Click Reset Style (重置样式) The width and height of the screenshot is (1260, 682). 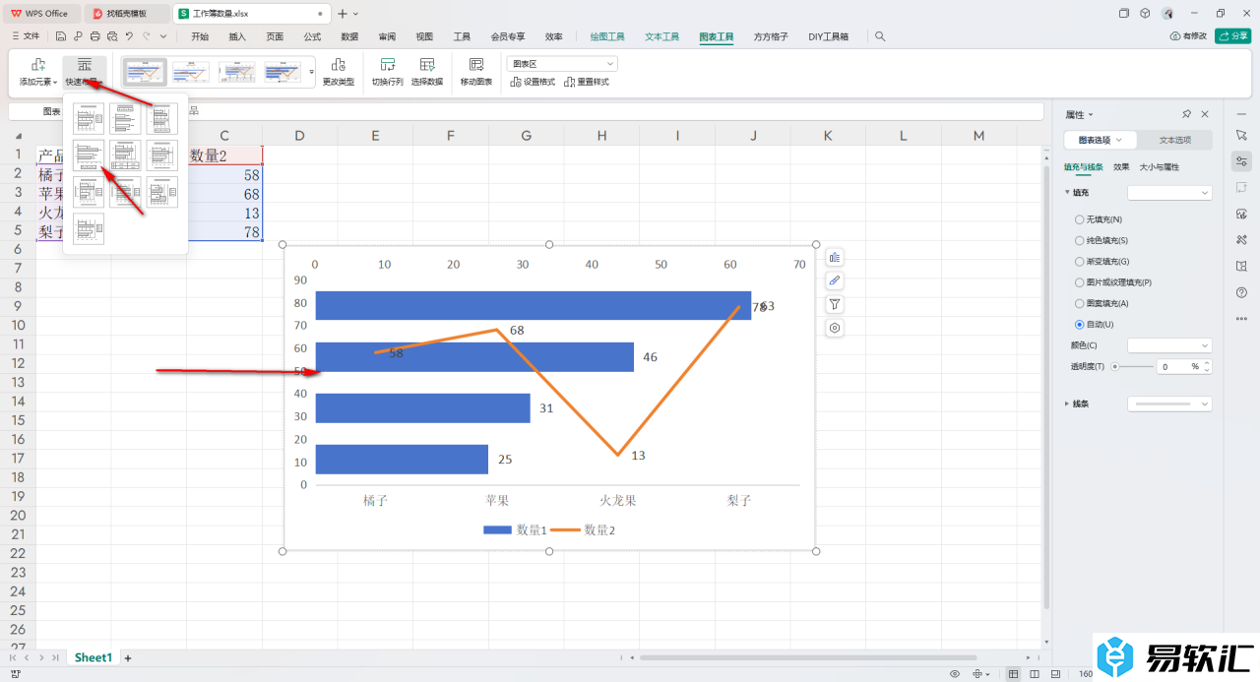[587, 82]
